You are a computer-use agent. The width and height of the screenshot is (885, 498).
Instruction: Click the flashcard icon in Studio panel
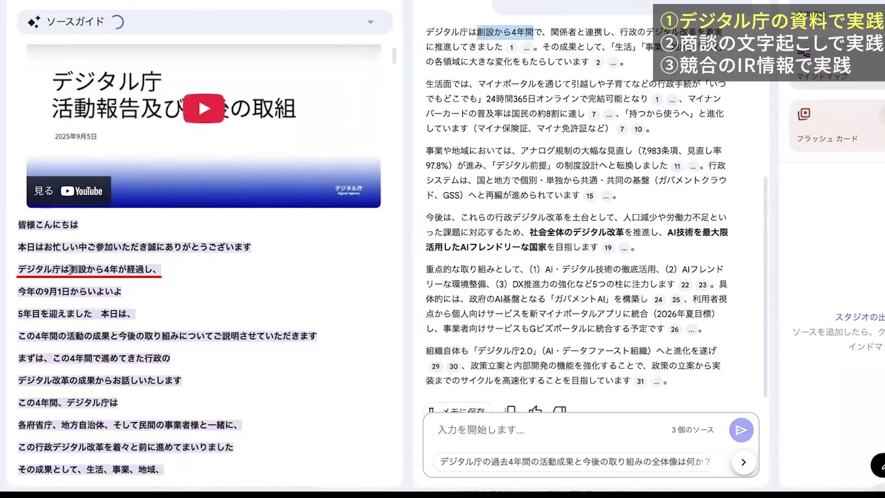pos(804,114)
